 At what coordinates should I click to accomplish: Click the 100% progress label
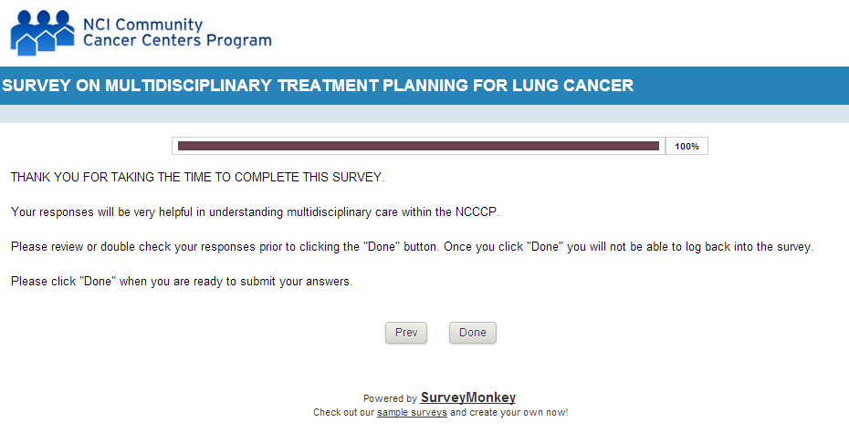pyautogui.click(x=687, y=146)
